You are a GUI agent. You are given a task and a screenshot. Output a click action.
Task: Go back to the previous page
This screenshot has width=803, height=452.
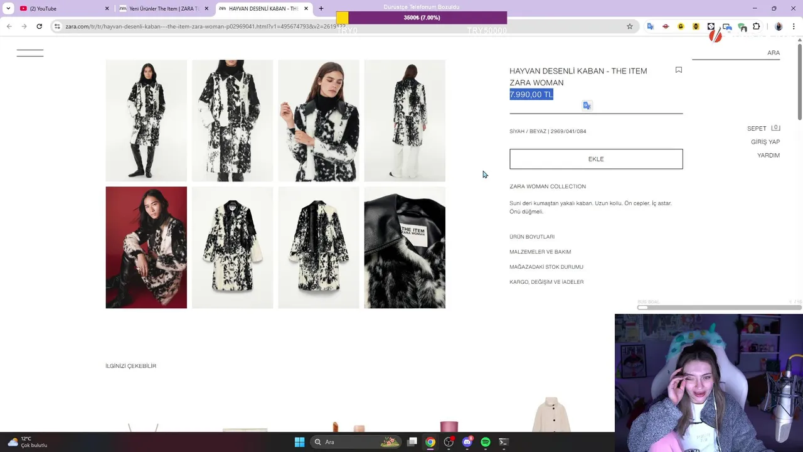(9, 26)
